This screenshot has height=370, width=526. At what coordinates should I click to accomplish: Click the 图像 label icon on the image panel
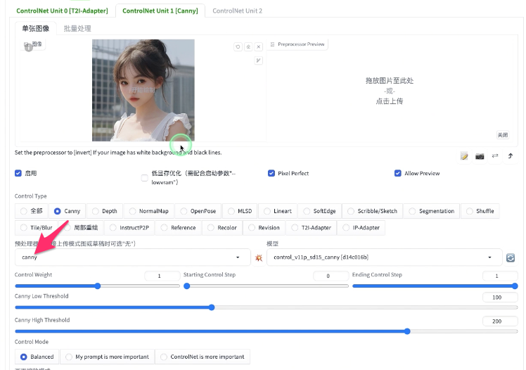(x=26, y=44)
